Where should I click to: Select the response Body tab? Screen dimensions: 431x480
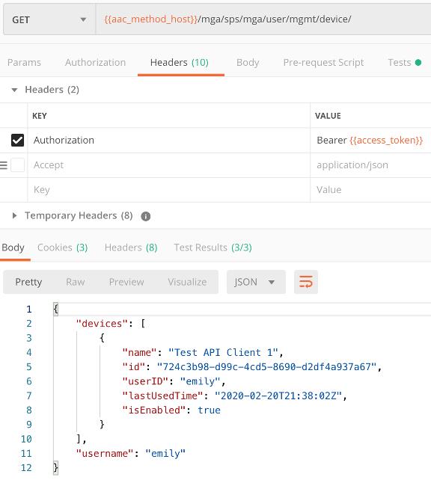click(x=13, y=247)
